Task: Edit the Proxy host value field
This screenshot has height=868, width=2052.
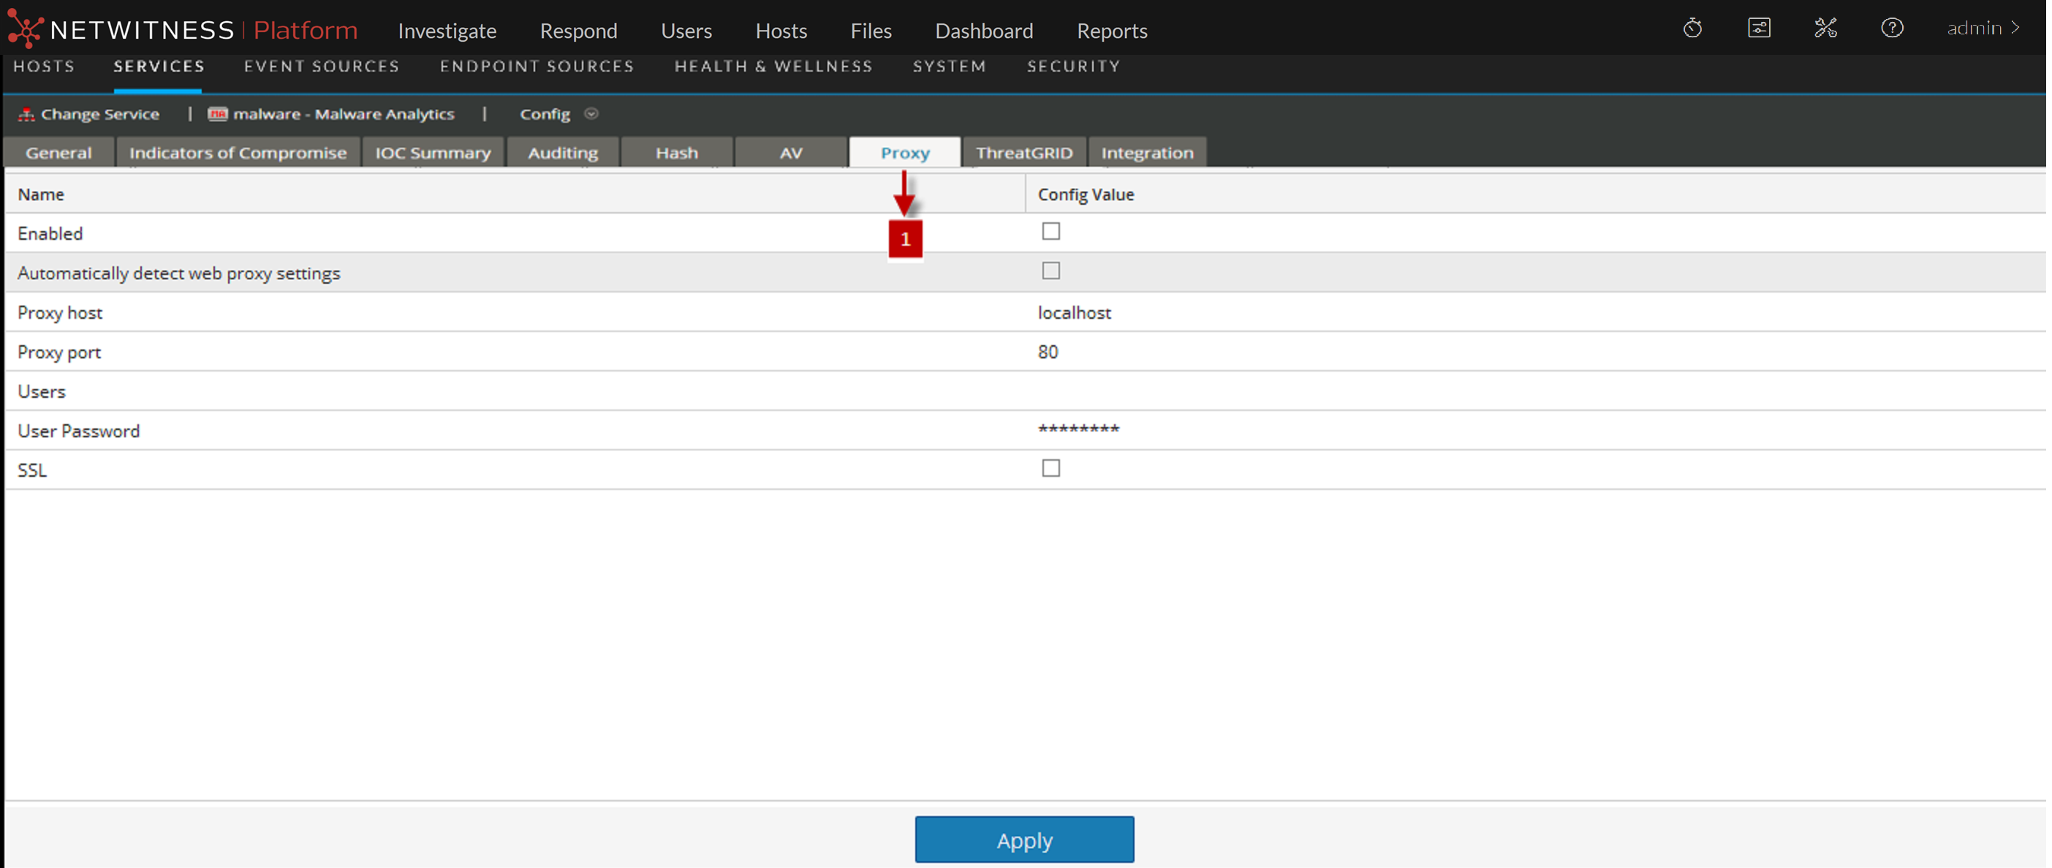Action: coord(1074,312)
